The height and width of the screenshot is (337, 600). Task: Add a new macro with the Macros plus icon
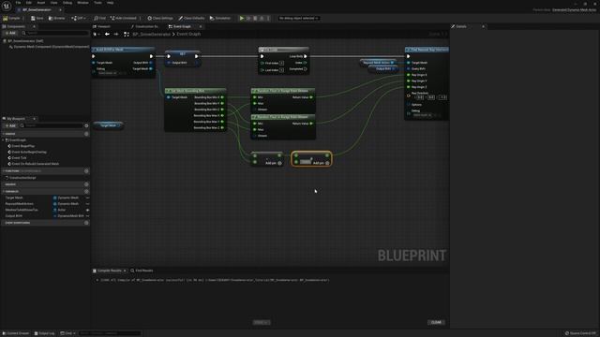pyautogui.click(x=86, y=184)
